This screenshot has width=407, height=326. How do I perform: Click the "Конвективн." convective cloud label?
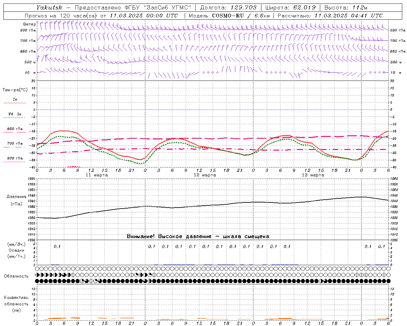(x=16, y=298)
